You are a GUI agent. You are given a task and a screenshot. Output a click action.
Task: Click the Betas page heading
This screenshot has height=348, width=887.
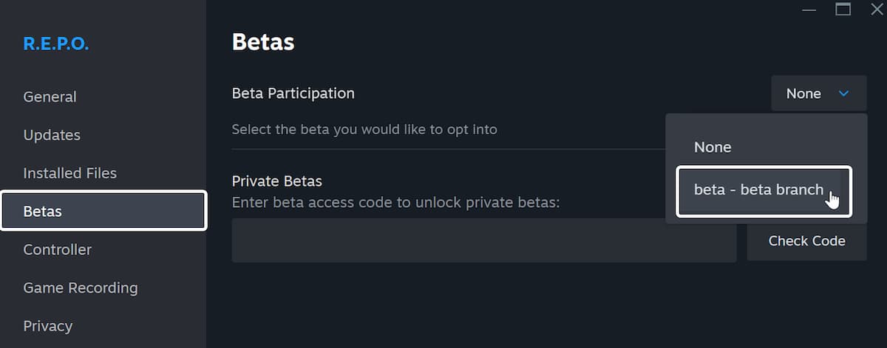263,42
